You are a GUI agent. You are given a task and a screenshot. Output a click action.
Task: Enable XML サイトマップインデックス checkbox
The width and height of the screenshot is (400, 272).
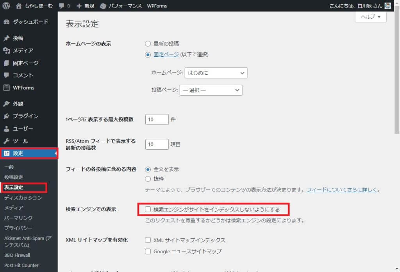tap(148, 240)
